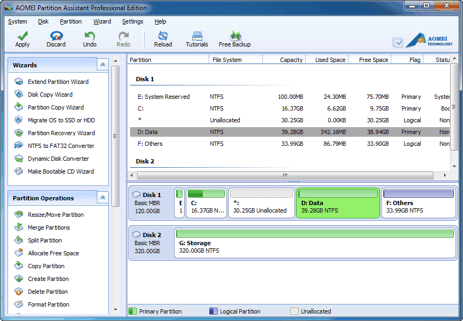463x321 pixels.
Task: Click the Partition Recovery Wizard icon
Action: 19,133
